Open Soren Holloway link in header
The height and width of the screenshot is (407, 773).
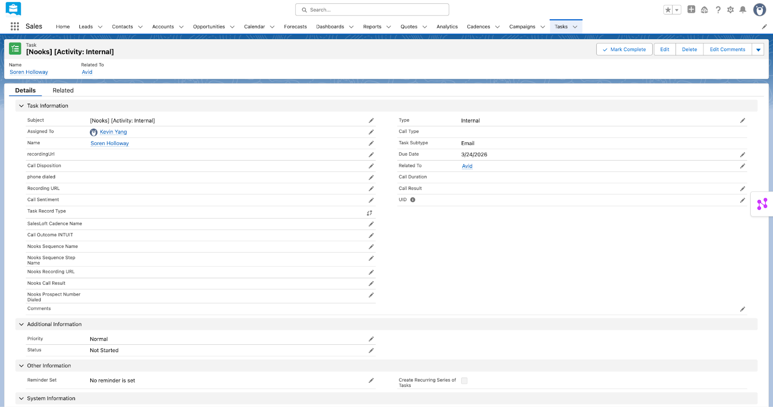point(29,72)
